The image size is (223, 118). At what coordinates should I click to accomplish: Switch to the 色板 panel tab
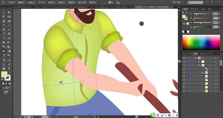click(x=184, y=54)
